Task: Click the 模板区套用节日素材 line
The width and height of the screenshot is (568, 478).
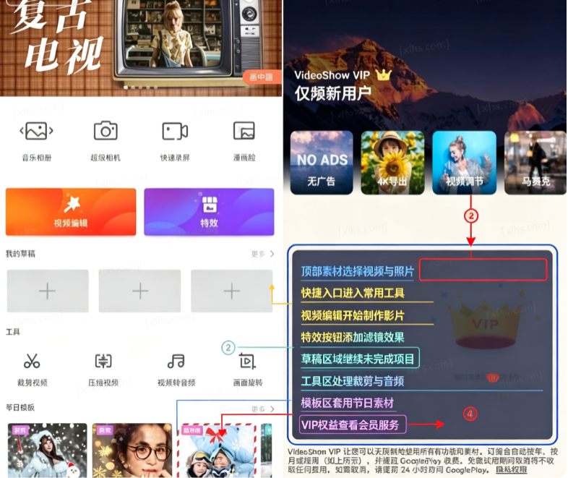Action: pos(348,403)
